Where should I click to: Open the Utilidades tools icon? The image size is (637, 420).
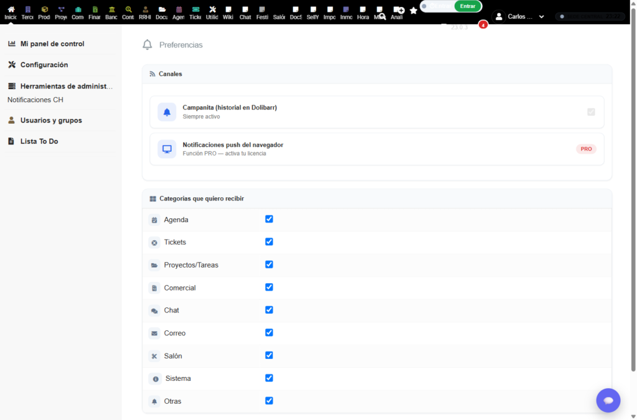(x=212, y=9)
